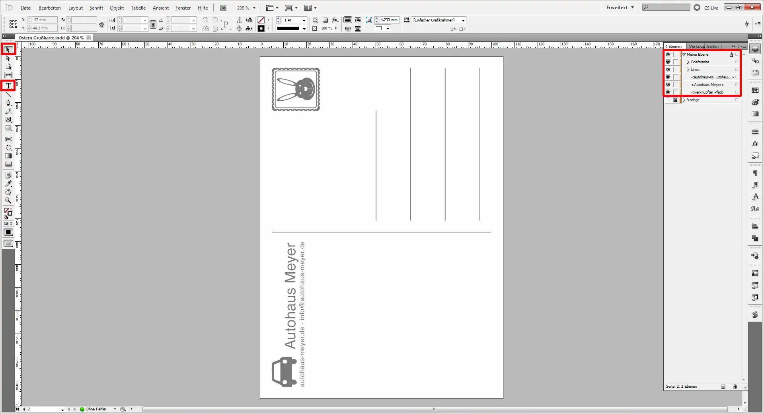Pick the Selection tool arrow
The height and width of the screenshot is (414, 764).
pyautogui.click(x=8, y=49)
